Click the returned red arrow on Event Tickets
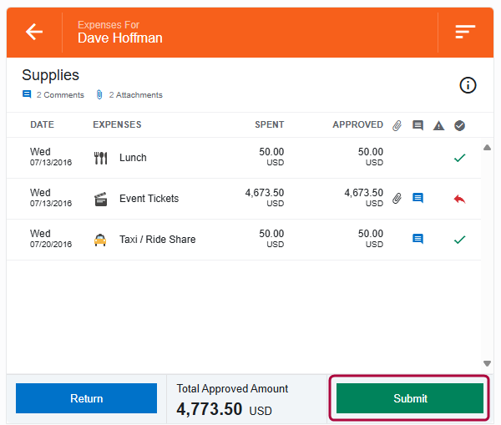 point(459,199)
